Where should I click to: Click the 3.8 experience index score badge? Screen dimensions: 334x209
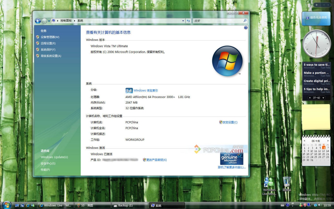129,90
